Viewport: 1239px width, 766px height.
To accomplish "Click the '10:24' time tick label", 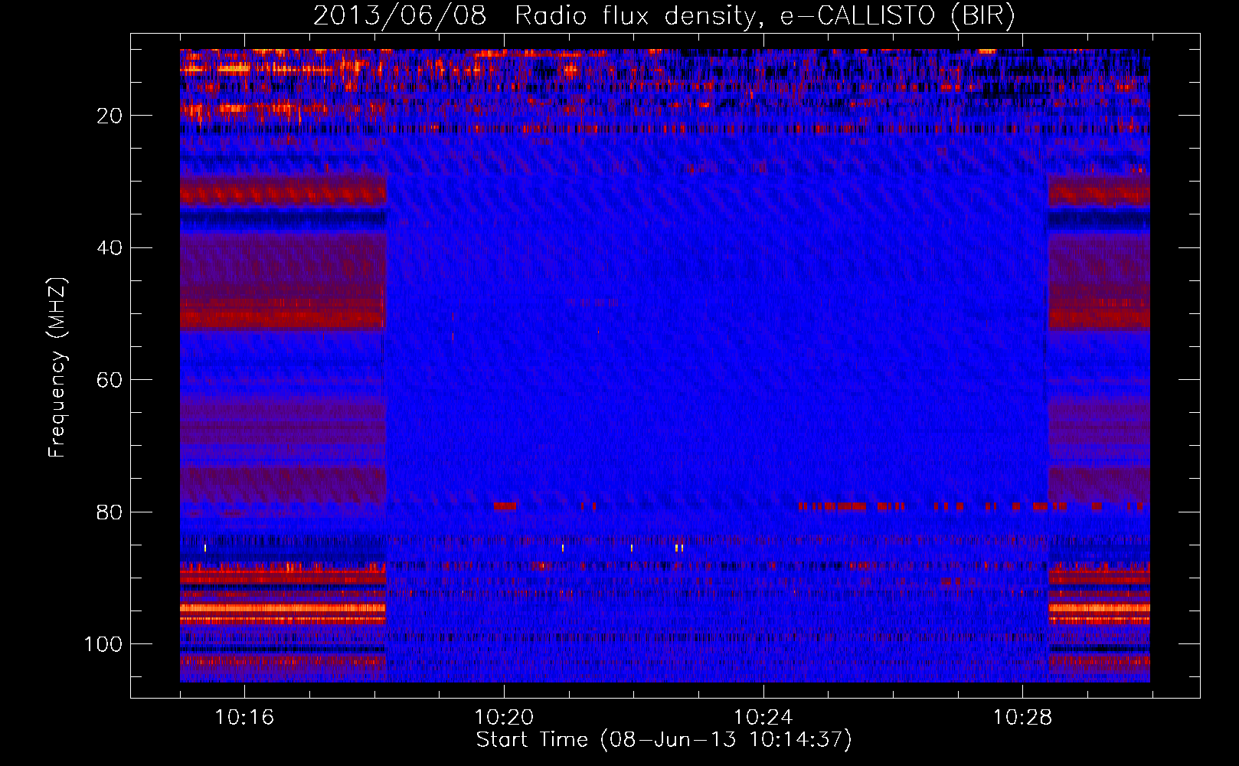I will coord(763,718).
